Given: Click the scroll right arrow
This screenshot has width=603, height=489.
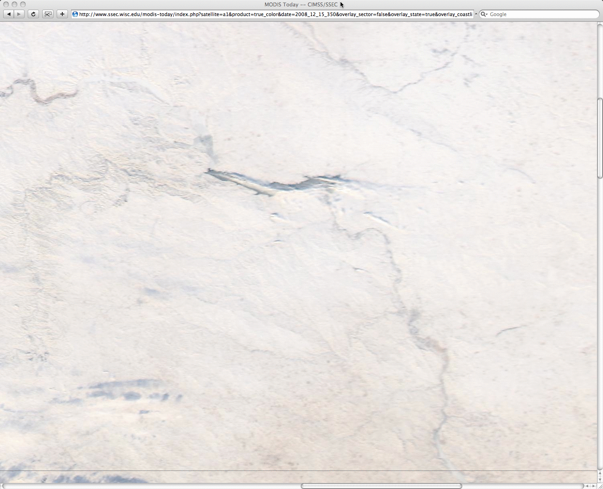Looking at the screenshot, I should click(x=593, y=486).
